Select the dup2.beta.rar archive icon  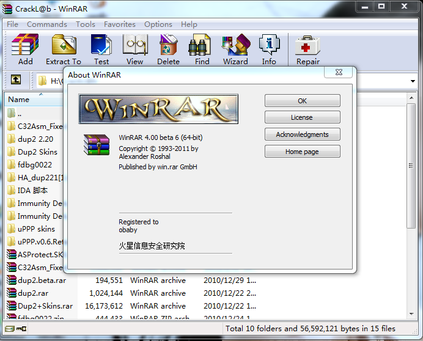(x=12, y=280)
